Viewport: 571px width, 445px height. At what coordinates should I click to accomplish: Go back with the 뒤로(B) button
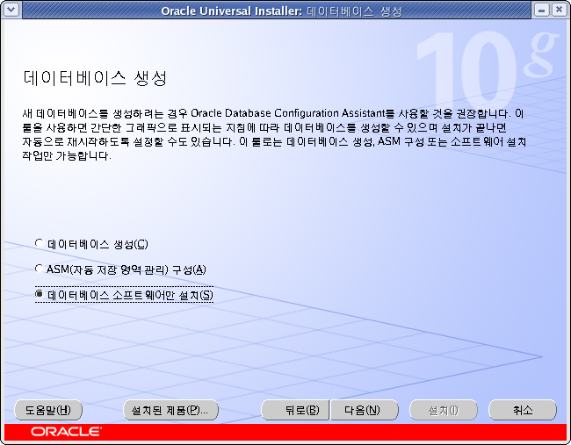coord(295,410)
